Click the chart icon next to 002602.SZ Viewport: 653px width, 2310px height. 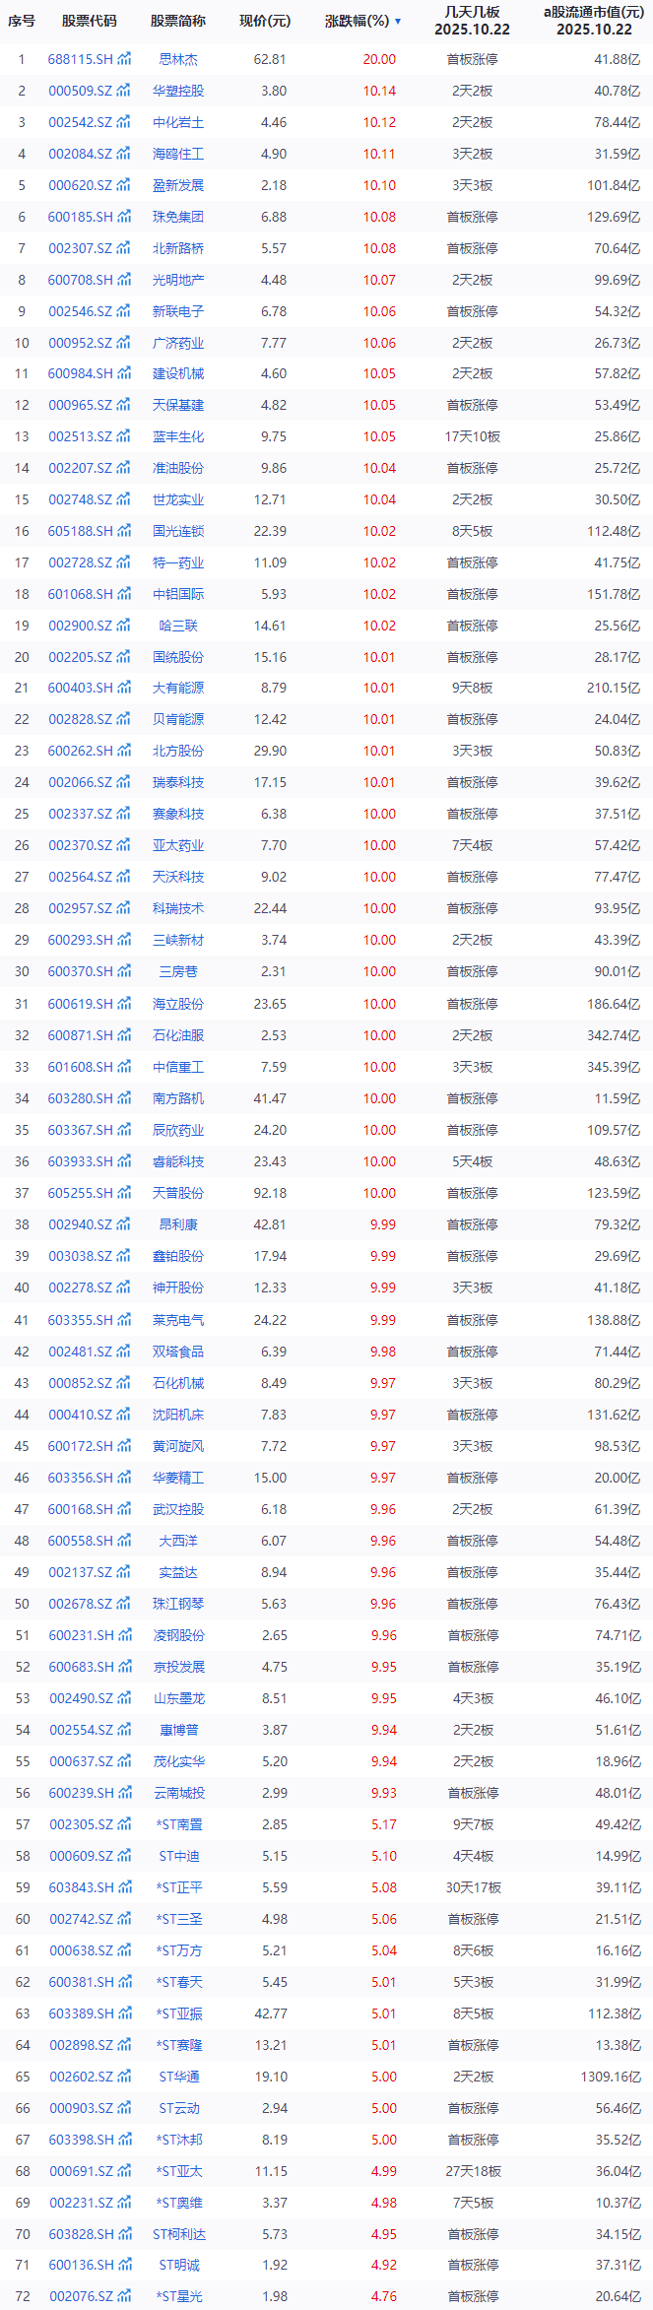tap(124, 2077)
